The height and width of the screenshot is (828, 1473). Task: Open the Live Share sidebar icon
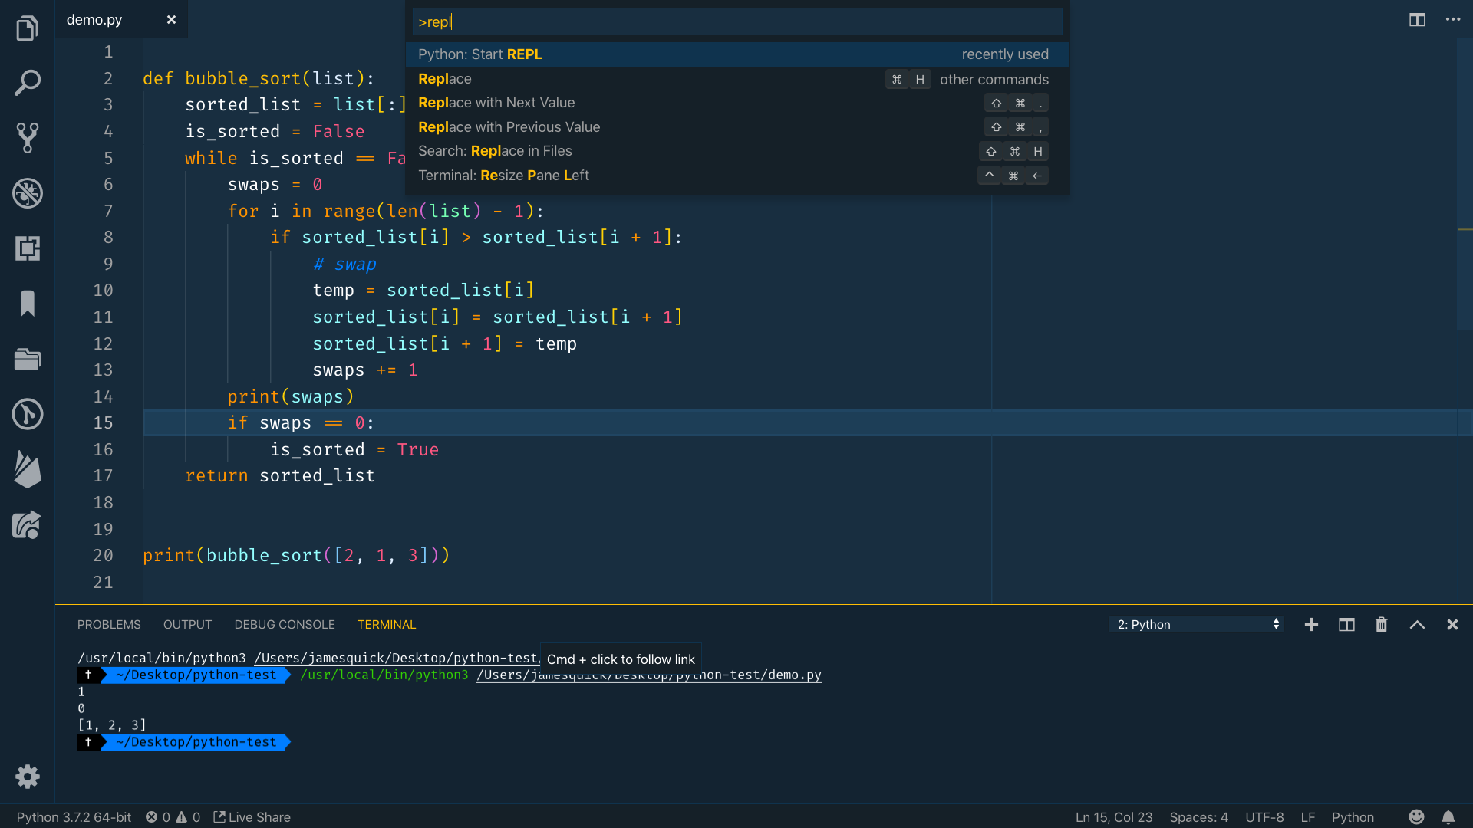[x=28, y=525]
